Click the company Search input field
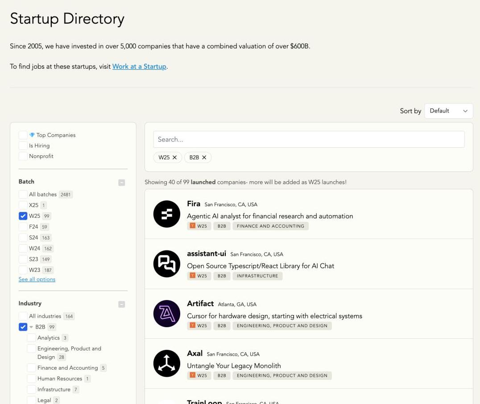 click(309, 139)
